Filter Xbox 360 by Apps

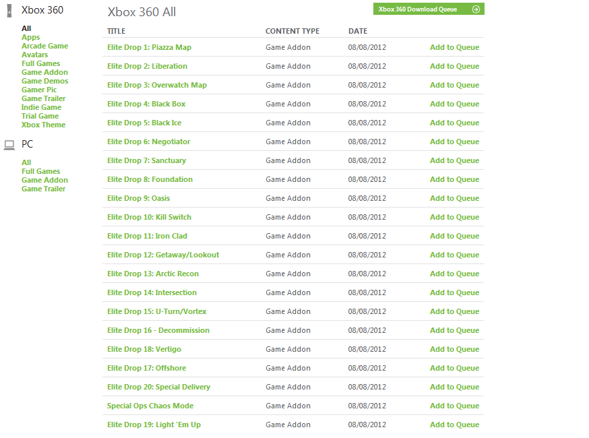tap(31, 37)
